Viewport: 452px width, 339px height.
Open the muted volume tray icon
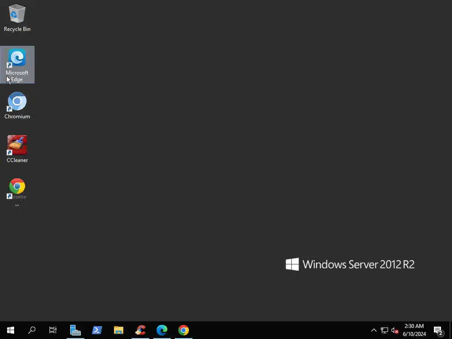point(395,330)
